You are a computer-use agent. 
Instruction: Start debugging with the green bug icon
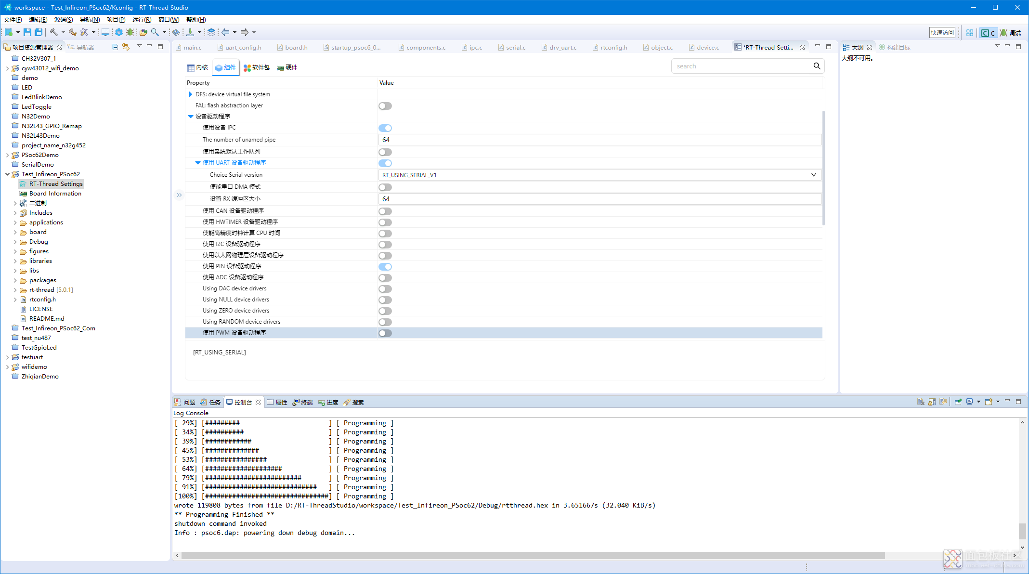tap(130, 32)
